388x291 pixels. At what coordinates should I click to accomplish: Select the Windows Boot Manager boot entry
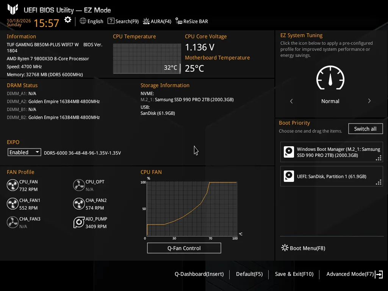(332, 152)
